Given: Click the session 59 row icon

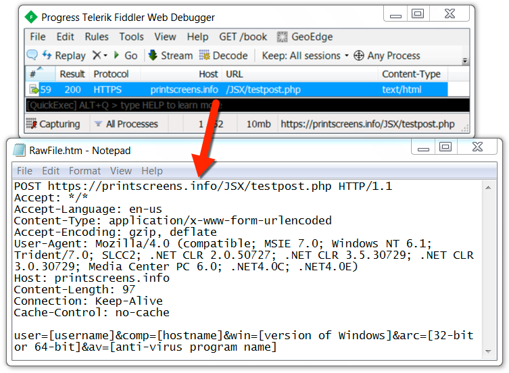Looking at the screenshot, I should pyautogui.click(x=34, y=89).
